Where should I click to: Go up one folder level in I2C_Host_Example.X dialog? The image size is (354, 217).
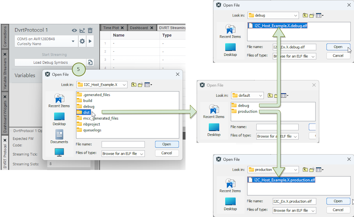(133, 85)
